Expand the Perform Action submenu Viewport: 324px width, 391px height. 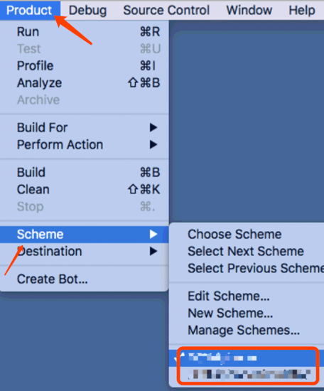[x=85, y=144]
